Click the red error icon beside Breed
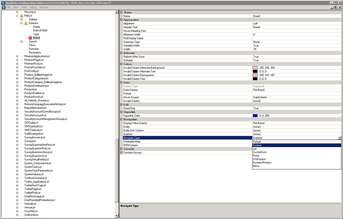Viewport: 343px width, 219px height. tap(30, 38)
